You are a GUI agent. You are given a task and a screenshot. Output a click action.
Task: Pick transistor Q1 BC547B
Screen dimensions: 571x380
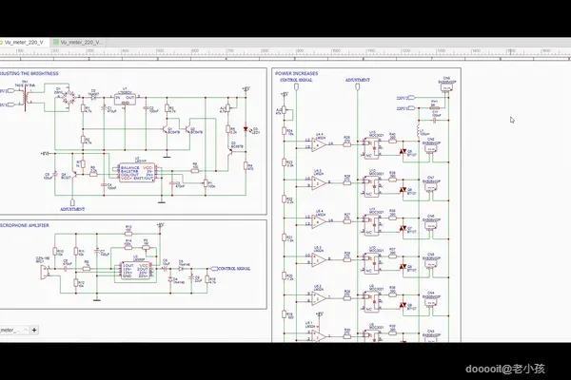166,129
